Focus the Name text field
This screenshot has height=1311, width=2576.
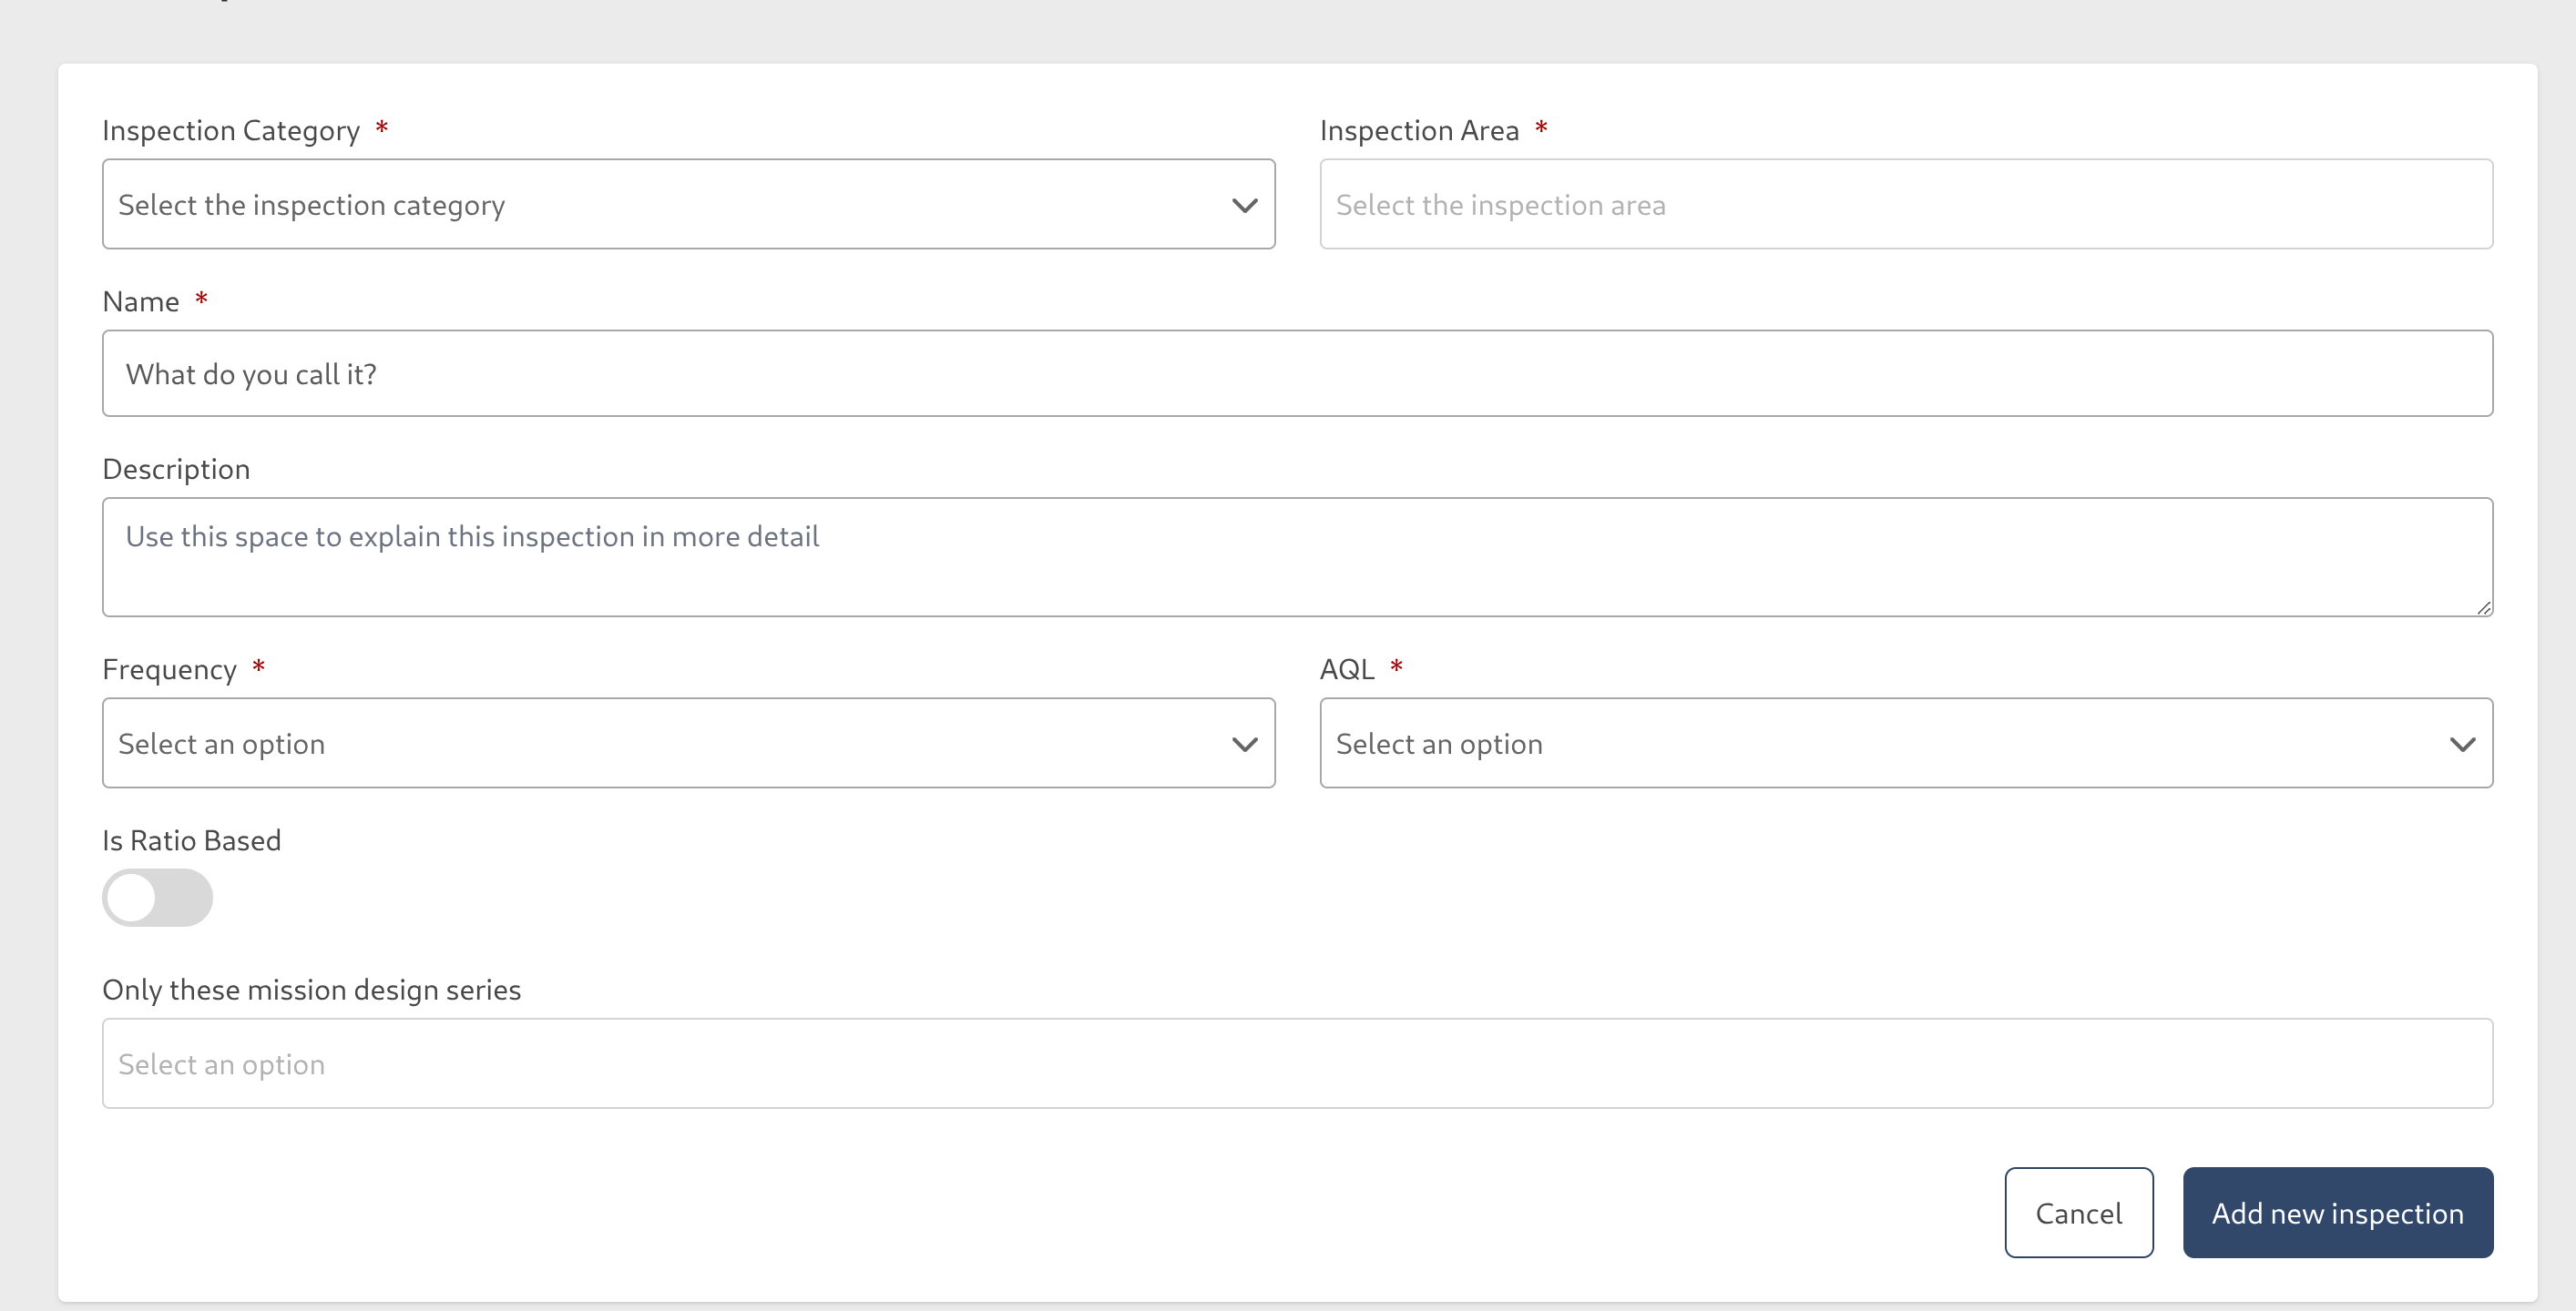pyautogui.click(x=1297, y=372)
